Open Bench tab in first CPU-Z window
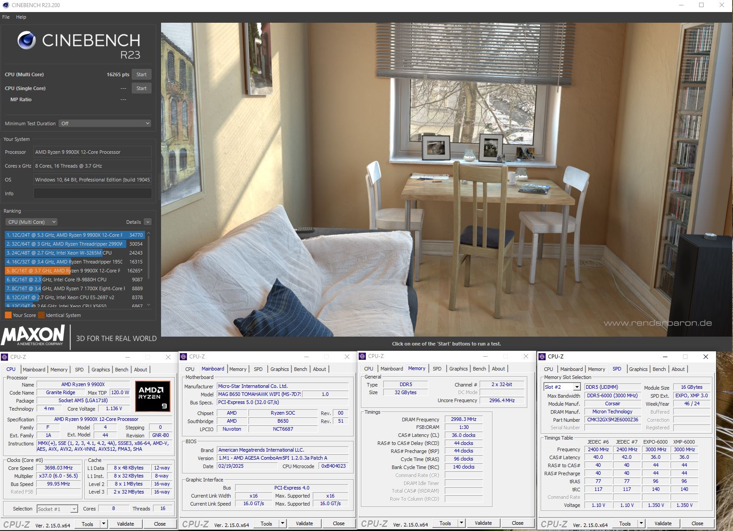 [121, 370]
